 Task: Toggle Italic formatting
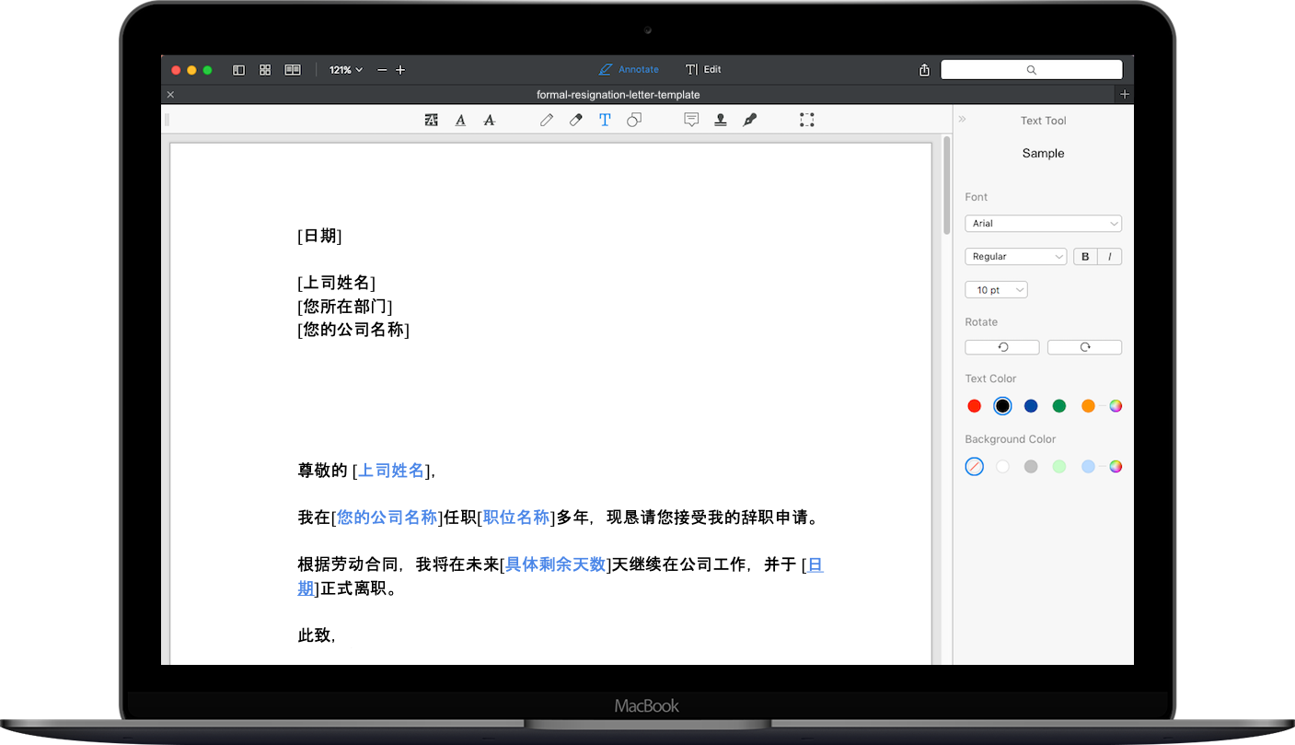1110,257
